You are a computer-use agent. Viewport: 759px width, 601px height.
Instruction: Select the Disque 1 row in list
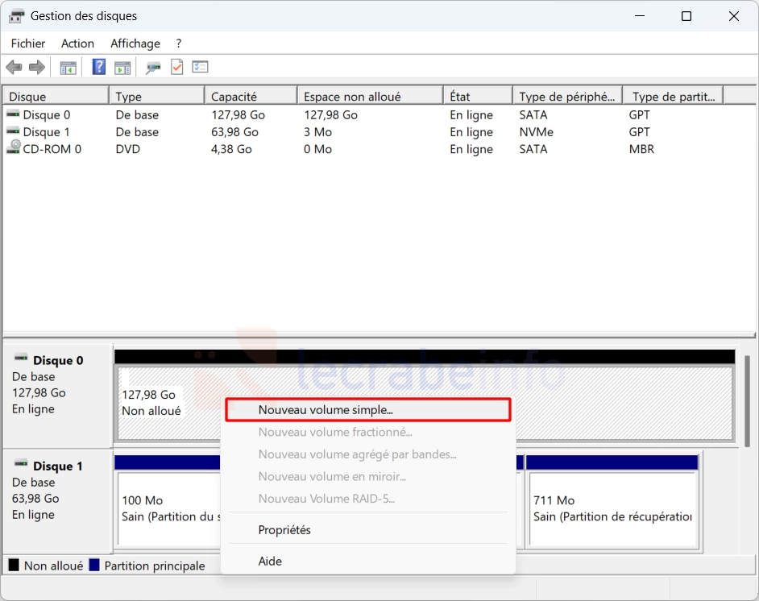pos(46,132)
